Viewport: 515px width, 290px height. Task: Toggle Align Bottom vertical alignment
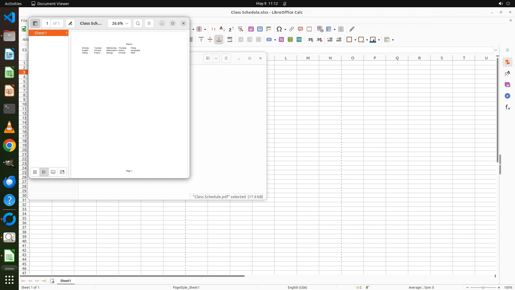(x=219, y=40)
